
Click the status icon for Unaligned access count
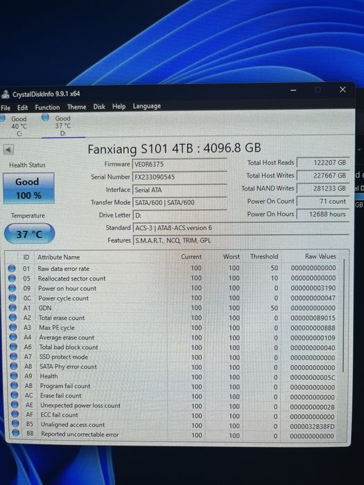point(15,423)
